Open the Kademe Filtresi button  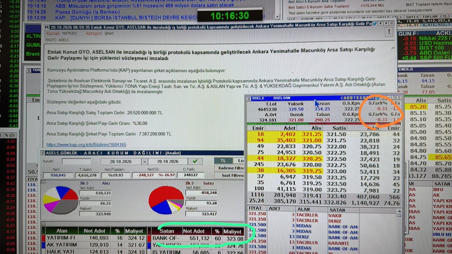tap(229, 168)
